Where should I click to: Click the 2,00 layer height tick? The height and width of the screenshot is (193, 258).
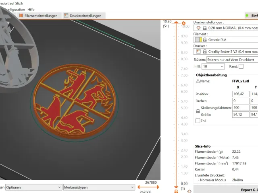(184, 157)
